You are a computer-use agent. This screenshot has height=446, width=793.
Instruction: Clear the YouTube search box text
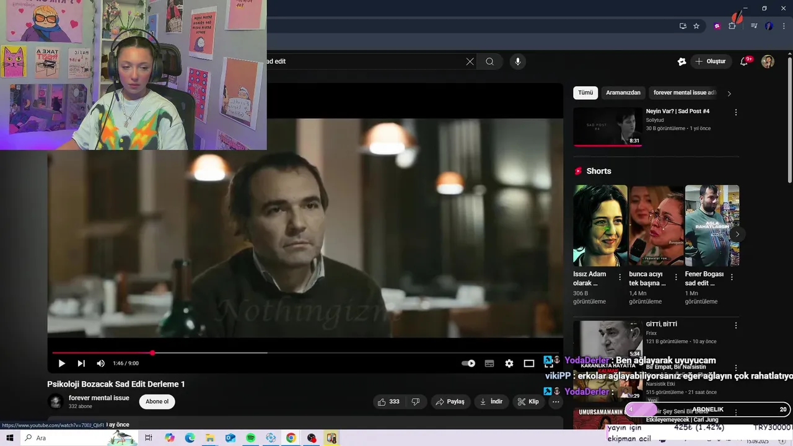coord(470,61)
